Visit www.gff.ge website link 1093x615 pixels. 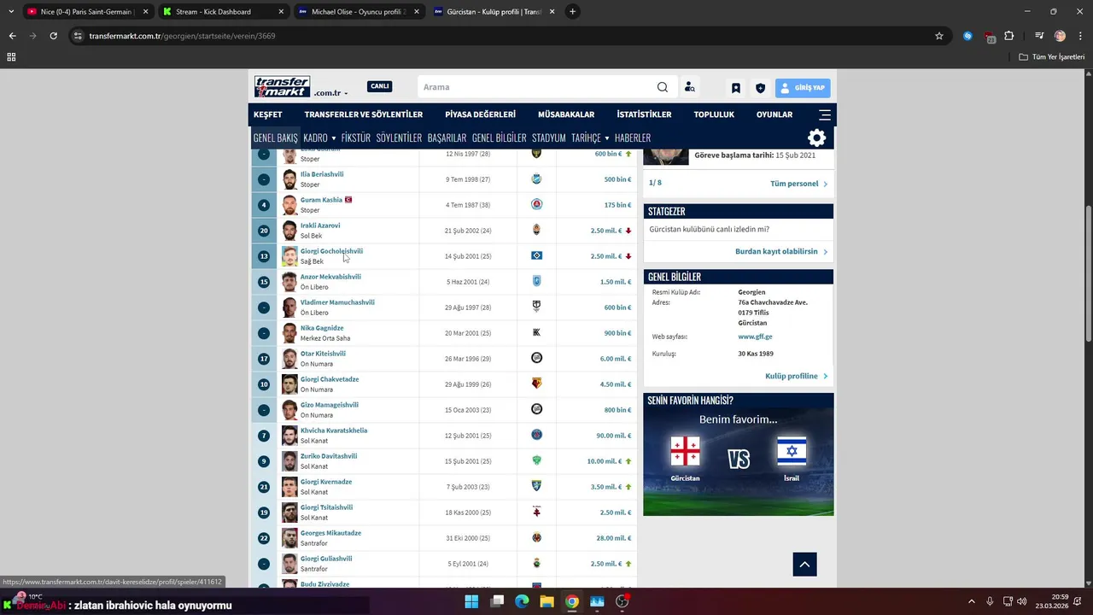coord(755,337)
